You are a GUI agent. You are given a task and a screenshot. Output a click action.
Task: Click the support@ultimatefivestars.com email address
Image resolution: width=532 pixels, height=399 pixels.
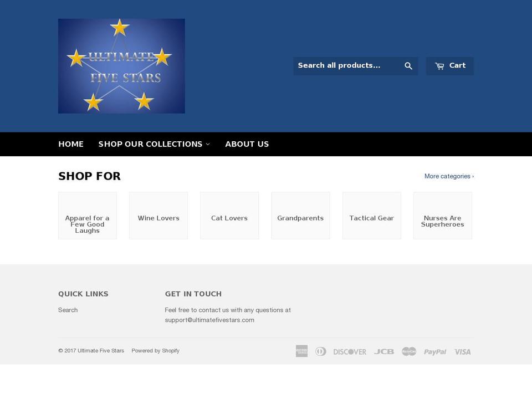point(209,320)
